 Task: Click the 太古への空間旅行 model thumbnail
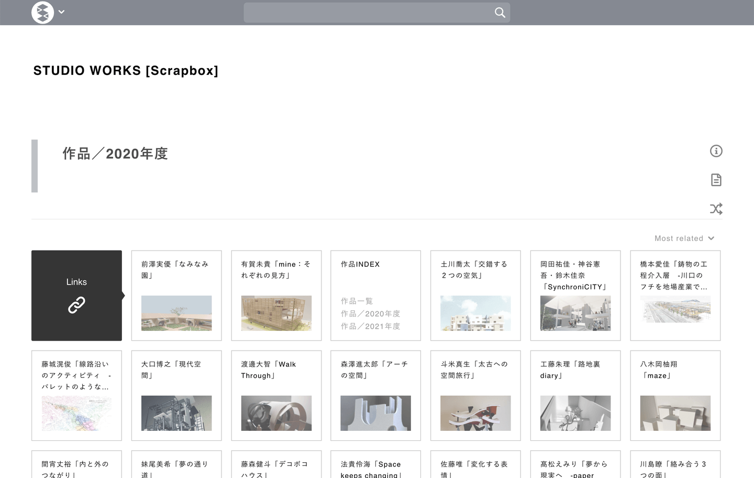(475, 413)
